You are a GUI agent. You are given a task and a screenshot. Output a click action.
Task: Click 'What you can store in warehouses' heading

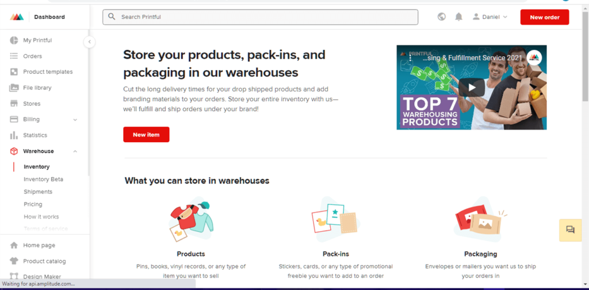pos(197,181)
